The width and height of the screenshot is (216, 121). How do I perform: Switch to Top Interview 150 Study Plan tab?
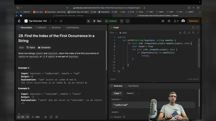tap(68, 16)
